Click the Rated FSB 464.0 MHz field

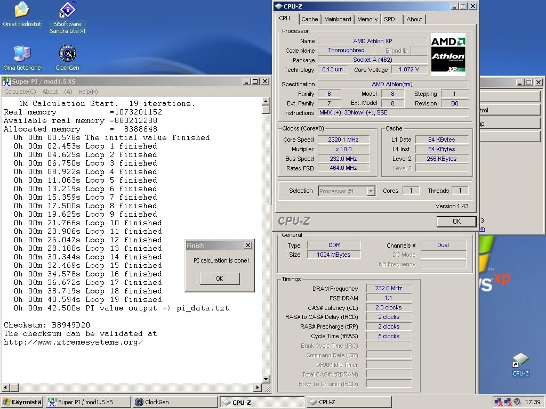tap(343, 168)
